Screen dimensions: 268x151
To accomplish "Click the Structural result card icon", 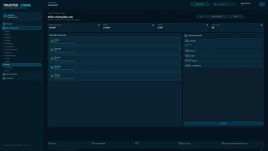I will (x=52, y=41).
